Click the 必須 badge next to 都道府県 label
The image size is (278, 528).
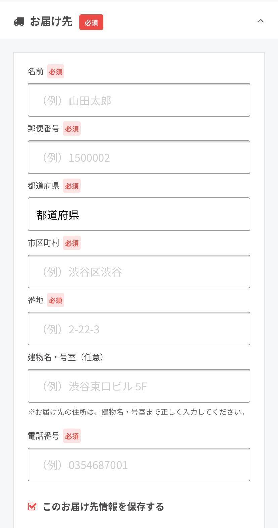[72, 186]
